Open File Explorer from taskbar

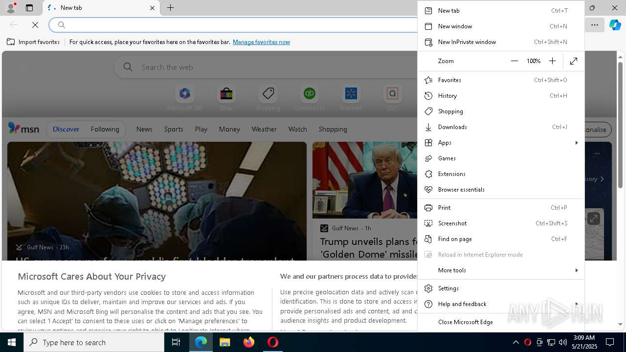click(224, 342)
